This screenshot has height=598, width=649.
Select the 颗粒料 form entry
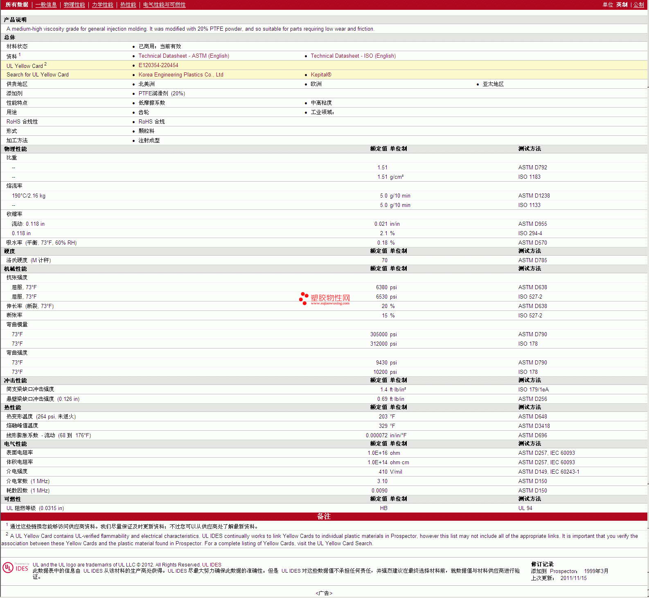point(146,131)
